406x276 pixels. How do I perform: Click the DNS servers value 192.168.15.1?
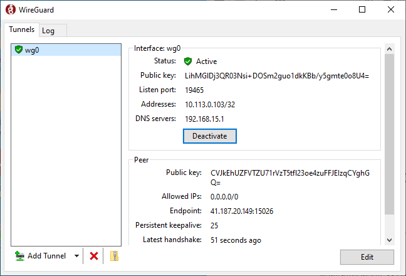coord(204,119)
